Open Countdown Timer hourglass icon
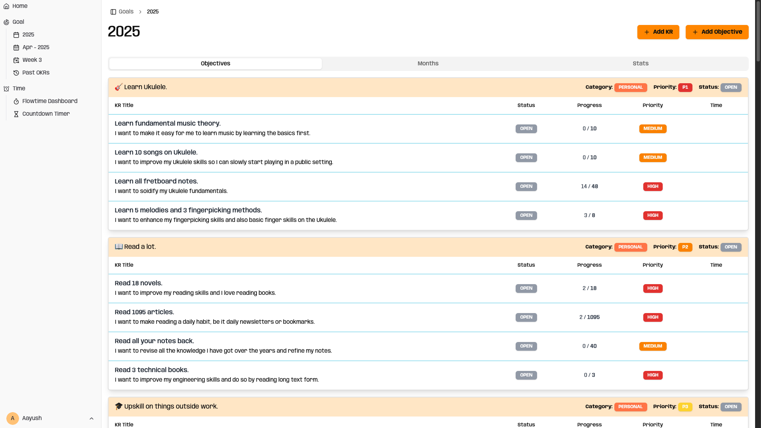Viewport: 761px width, 428px height. (16, 114)
